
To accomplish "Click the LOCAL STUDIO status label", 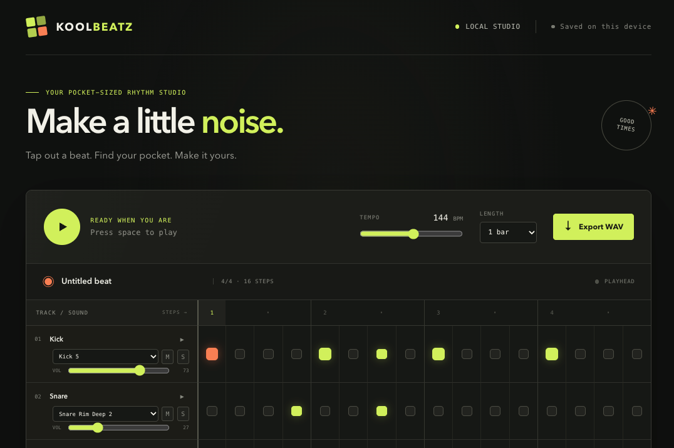I will tap(492, 27).
